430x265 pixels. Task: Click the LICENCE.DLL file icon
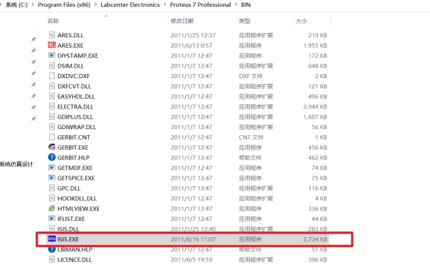(x=52, y=259)
